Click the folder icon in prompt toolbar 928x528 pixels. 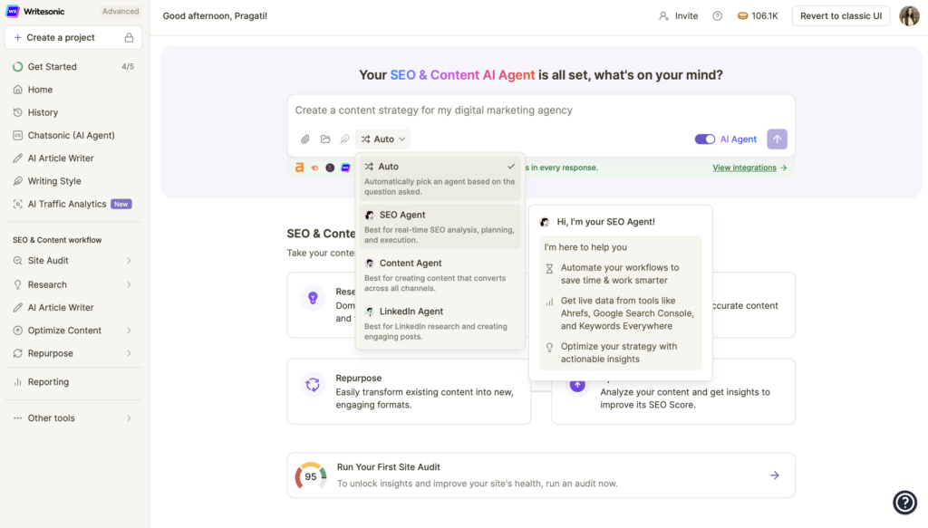tap(325, 139)
